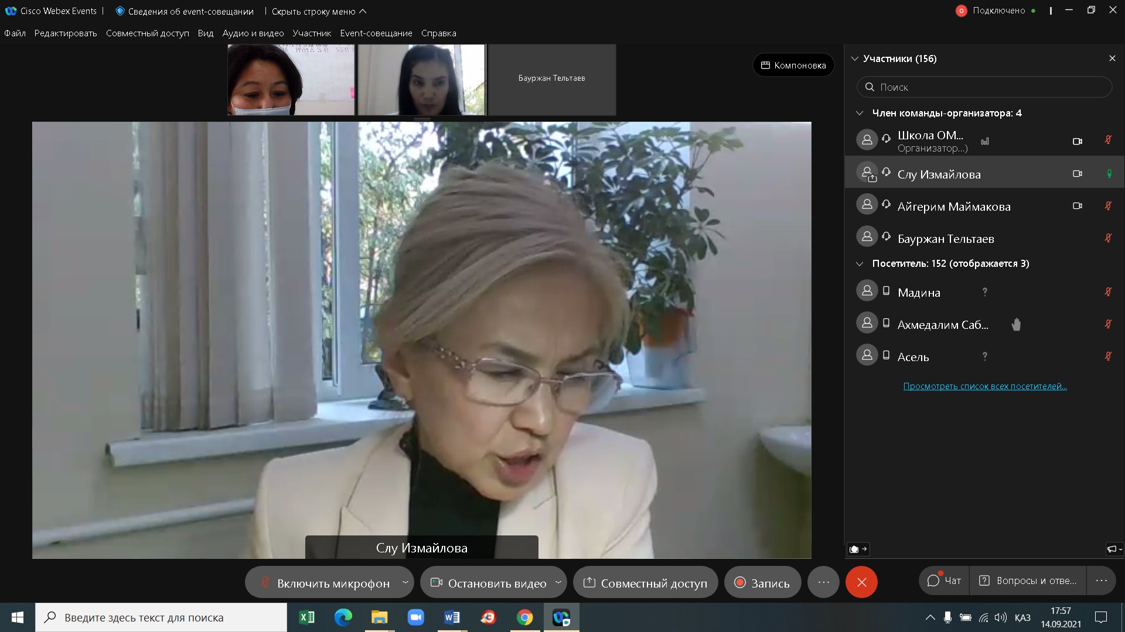
Task: Toggle the Запись recording button
Action: [x=762, y=583]
